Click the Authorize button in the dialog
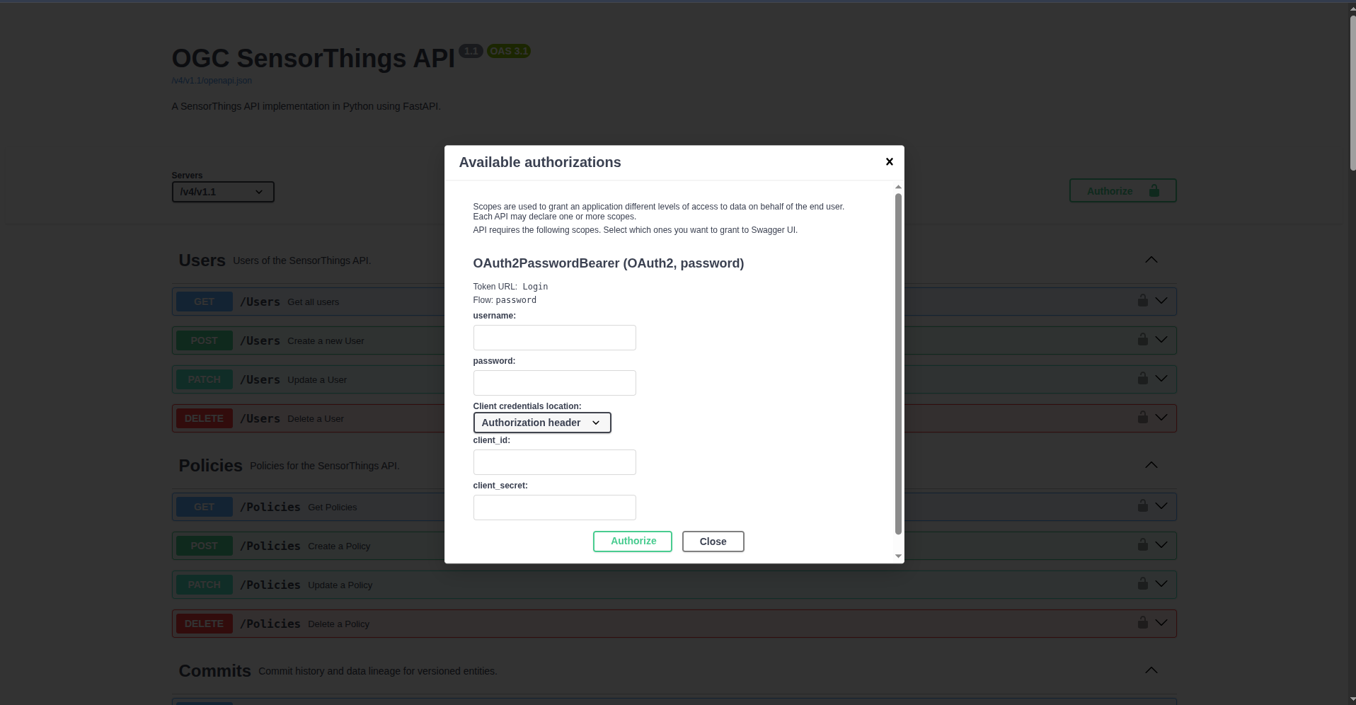Image resolution: width=1356 pixels, height=705 pixels. coord(633,541)
